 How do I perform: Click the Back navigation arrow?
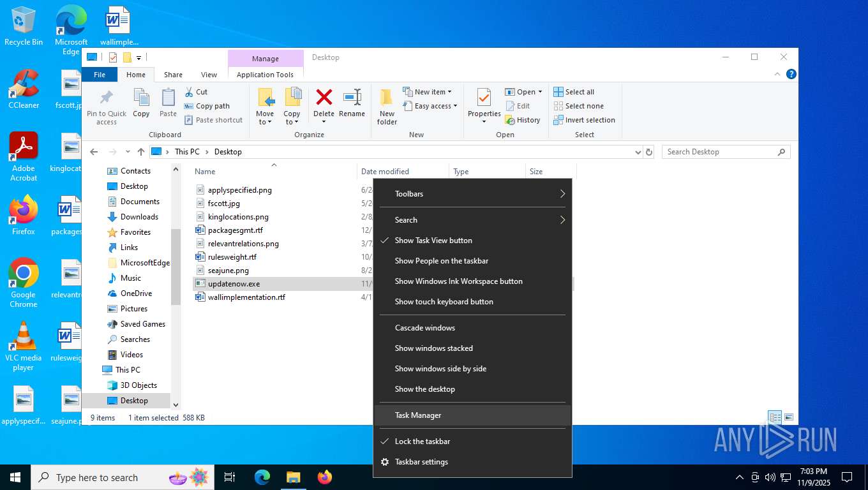click(94, 152)
